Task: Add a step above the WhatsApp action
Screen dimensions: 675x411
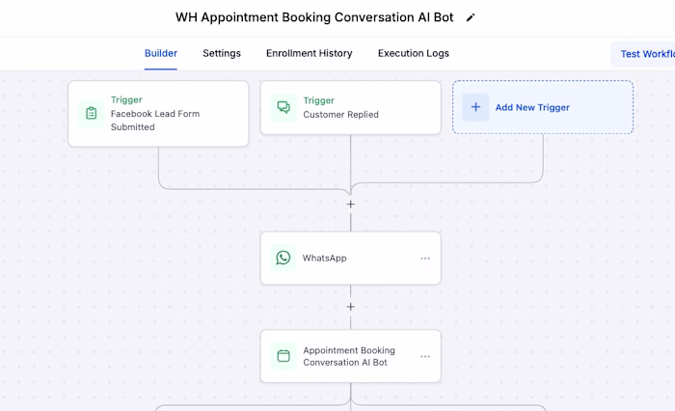Action: pos(350,205)
